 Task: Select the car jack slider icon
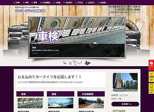pos(87,63)
